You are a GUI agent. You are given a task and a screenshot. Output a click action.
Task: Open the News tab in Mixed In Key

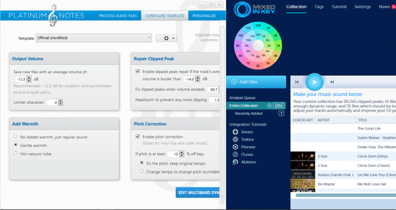point(384,7)
